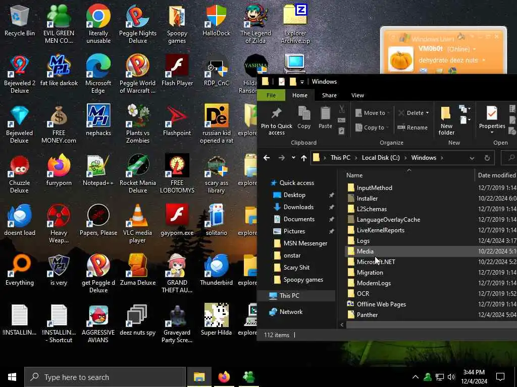This screenshot has height=387, width=517.
Task: Select the Offline Web Pages item
Action: point(381,304)
